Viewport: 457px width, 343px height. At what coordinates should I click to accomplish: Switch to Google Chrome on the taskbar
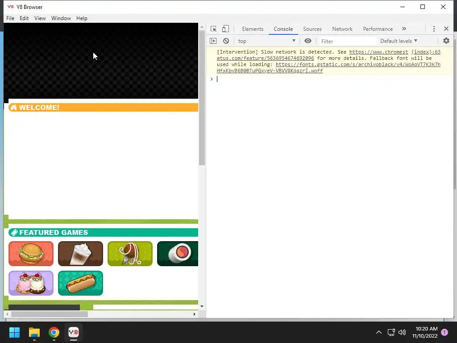pyautogui.click(x=54, y=332)
